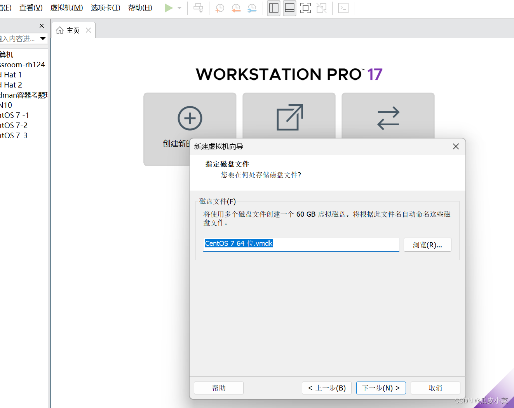Select Hat 2 virtual machine

pyautogui.click(x=11, y=85)
